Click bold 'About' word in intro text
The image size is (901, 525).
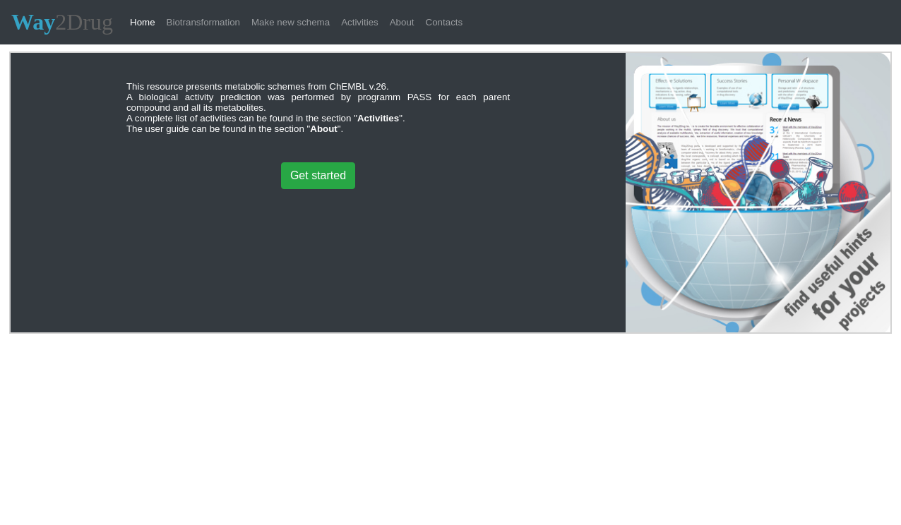[323, 129]
